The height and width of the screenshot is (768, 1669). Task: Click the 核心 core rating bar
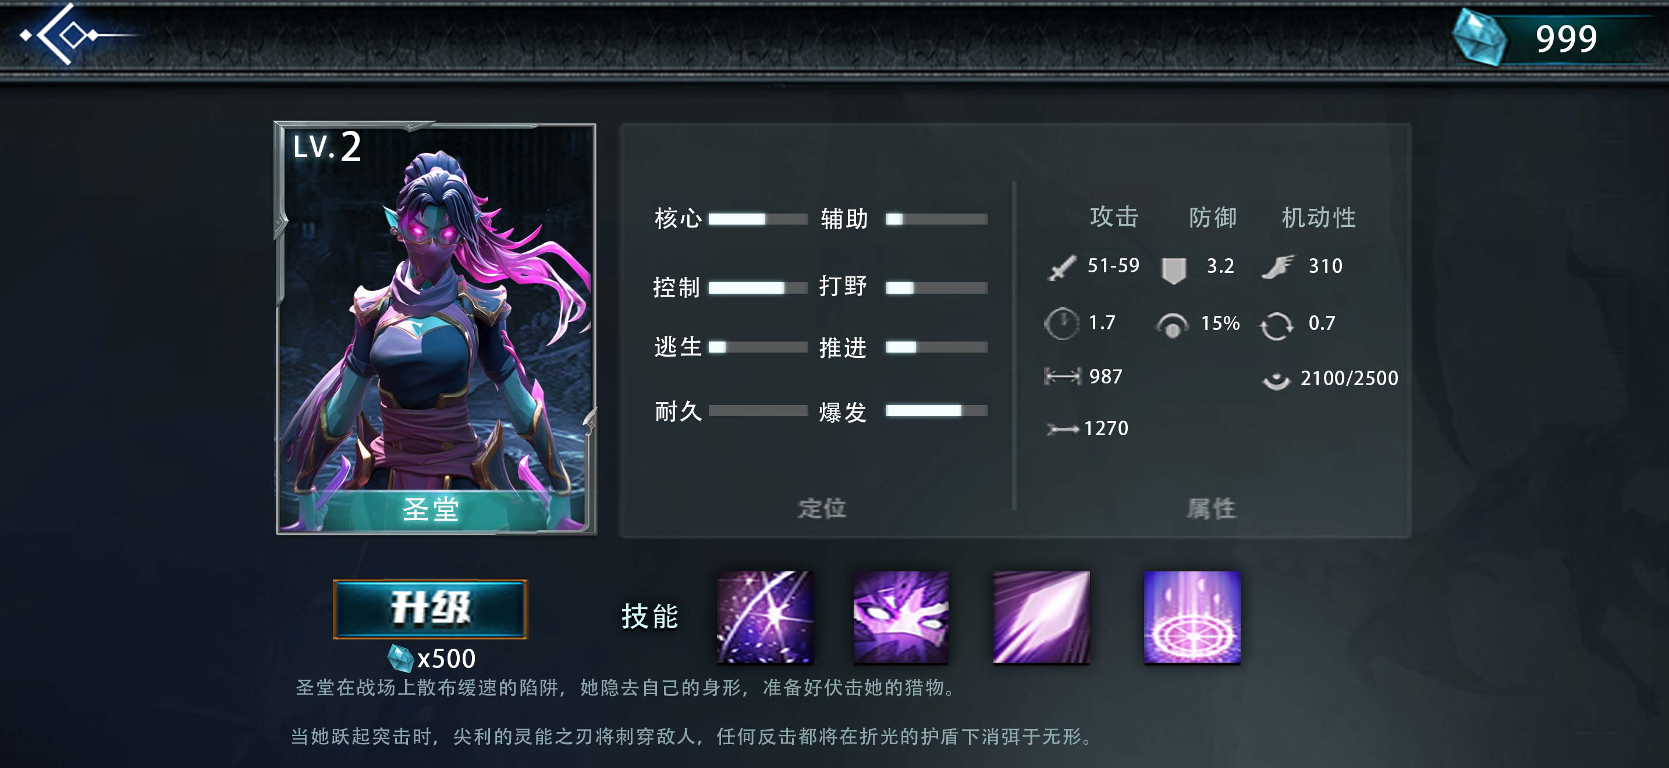[758, 219]
